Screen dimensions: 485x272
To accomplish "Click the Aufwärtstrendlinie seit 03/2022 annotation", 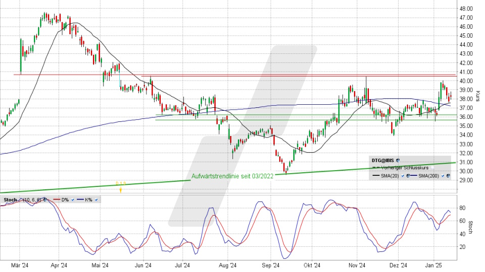I will [x=232, y=176].
